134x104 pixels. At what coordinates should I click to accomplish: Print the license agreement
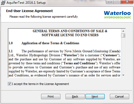51,96
